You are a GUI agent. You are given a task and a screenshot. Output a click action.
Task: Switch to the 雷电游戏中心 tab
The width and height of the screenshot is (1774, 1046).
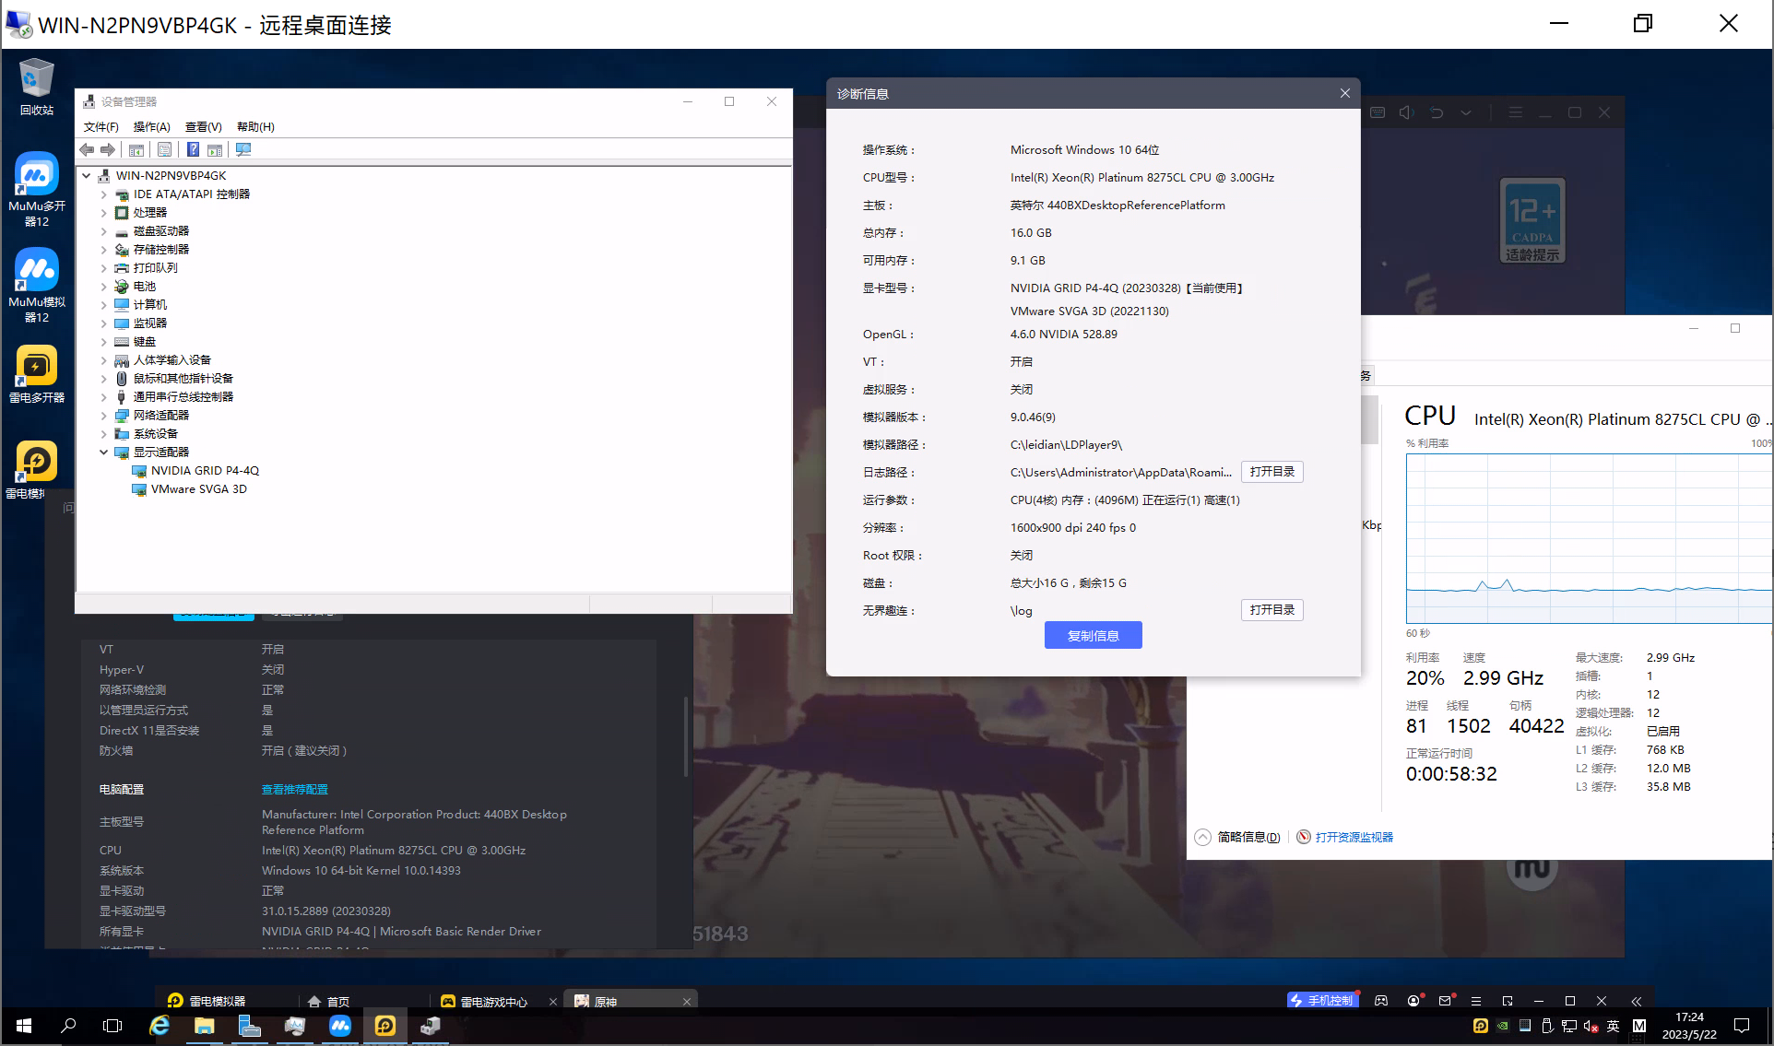point(485,1002)
